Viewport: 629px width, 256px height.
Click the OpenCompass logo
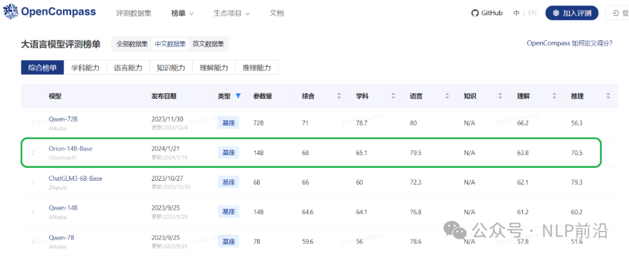click(x=50, y=12)
